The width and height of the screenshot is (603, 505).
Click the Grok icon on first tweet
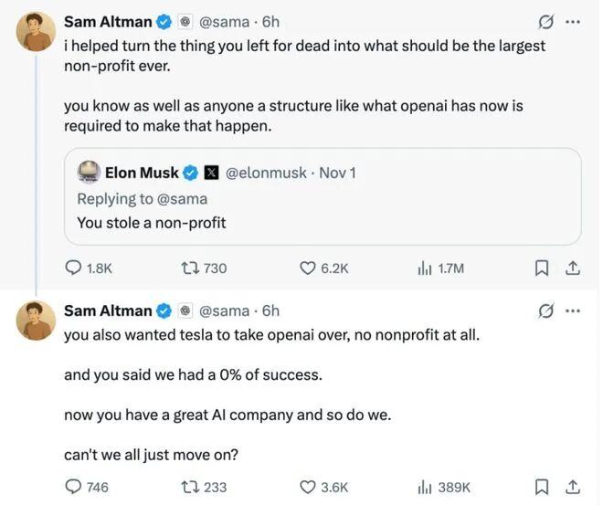[545, 21]
